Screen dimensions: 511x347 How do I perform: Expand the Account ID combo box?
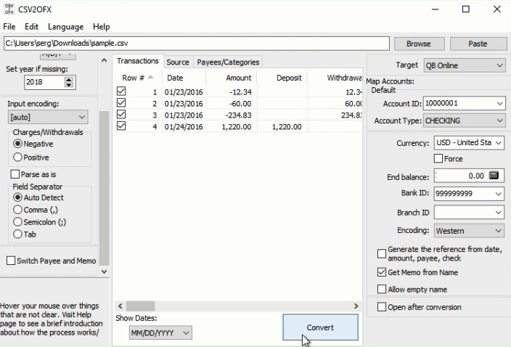click(x=499, y=104)
